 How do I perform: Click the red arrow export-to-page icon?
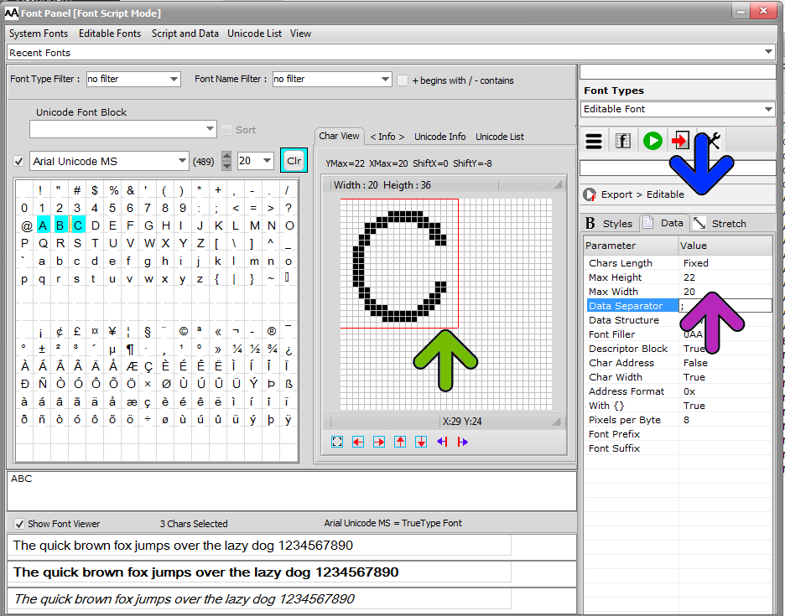tap(680, 141)
